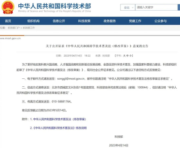180x148 pixels.
Task: Click the www.most.gov.cn text
Action: pos(10,38)
